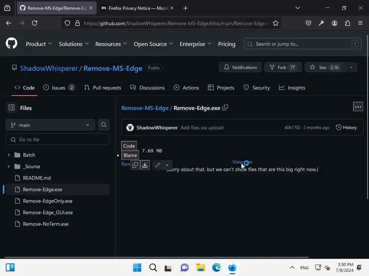Open the extensions puzzle icon
The width and height of the screenshot is (369, 276).
[347, 23]
